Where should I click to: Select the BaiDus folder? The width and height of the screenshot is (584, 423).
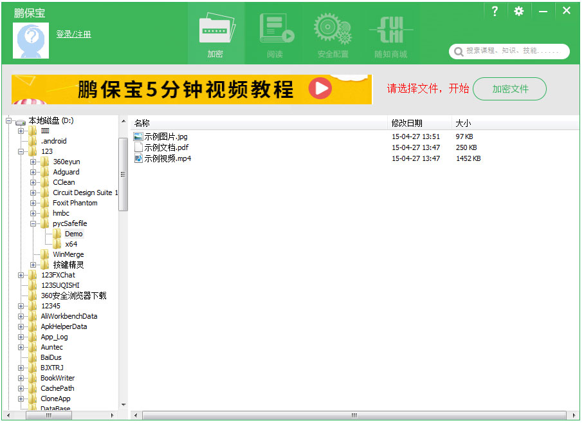(51, 357)
